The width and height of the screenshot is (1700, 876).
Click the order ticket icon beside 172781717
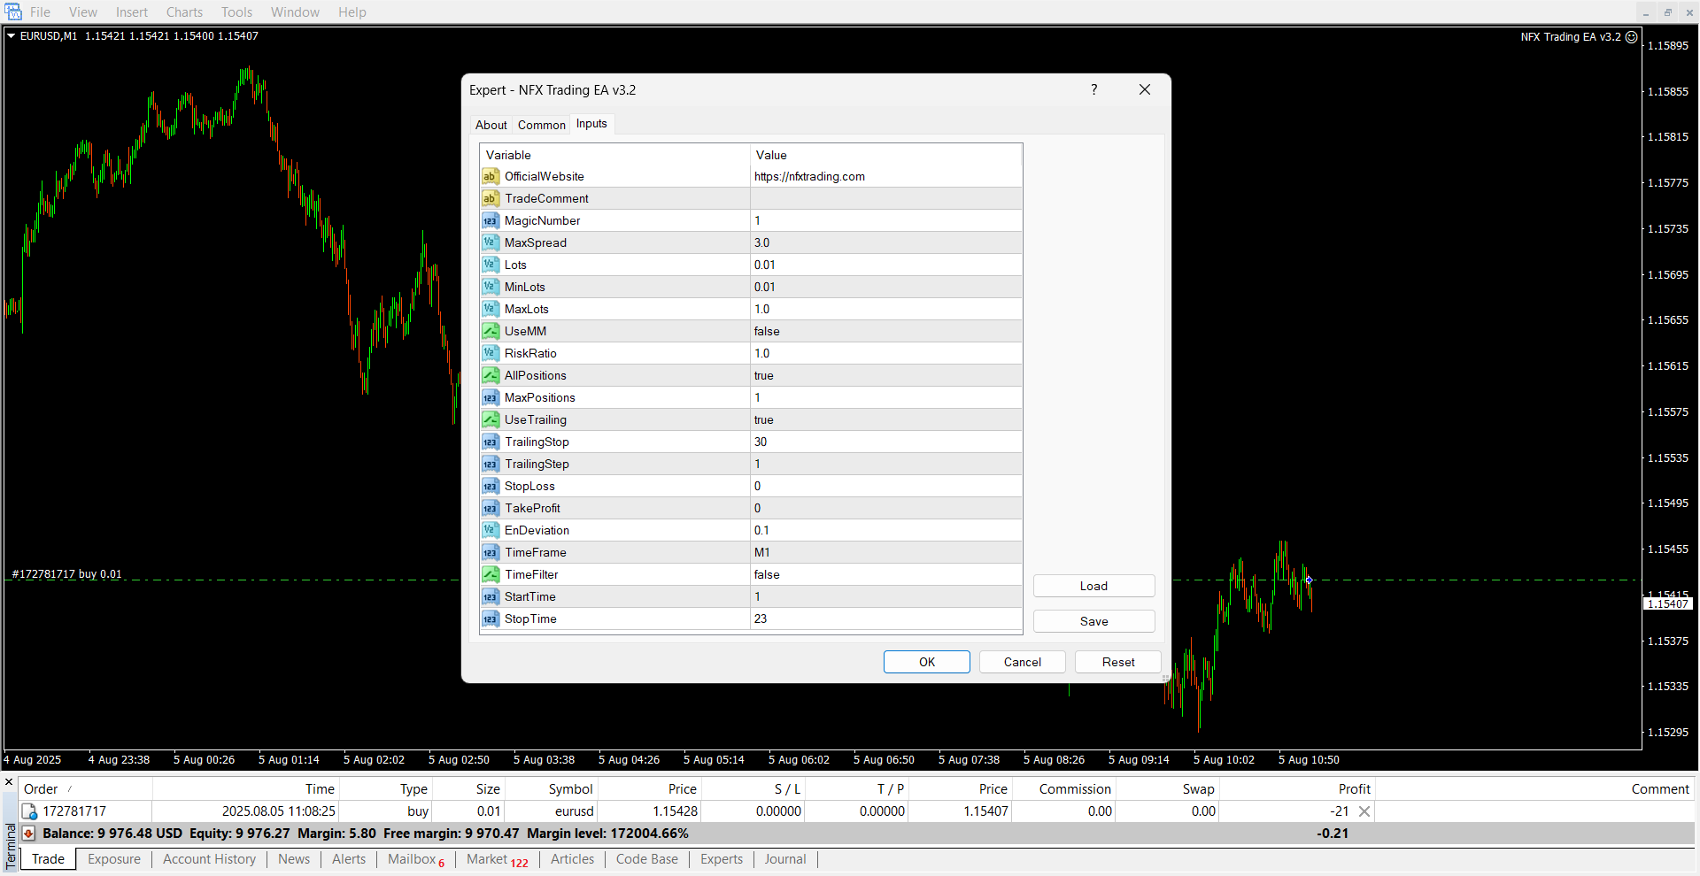coord(29,811)
